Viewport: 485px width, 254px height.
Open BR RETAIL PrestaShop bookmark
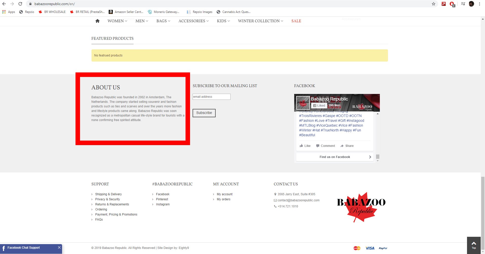tap(87, 12)
